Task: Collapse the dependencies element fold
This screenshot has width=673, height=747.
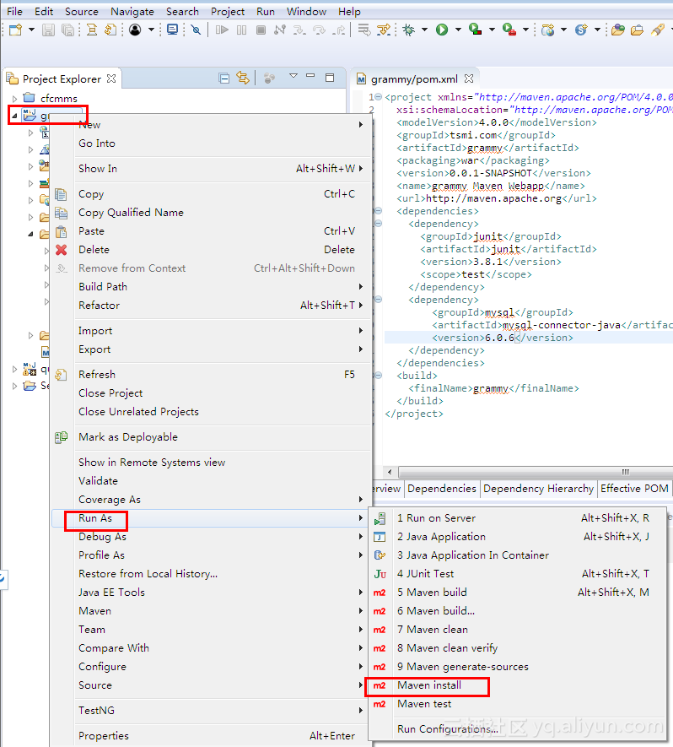Action: (379, 210)
